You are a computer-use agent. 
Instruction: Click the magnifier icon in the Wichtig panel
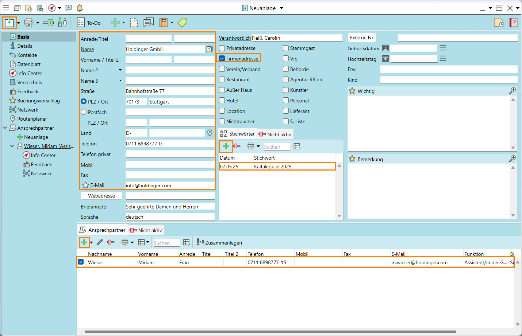click(x=513, y=91)
